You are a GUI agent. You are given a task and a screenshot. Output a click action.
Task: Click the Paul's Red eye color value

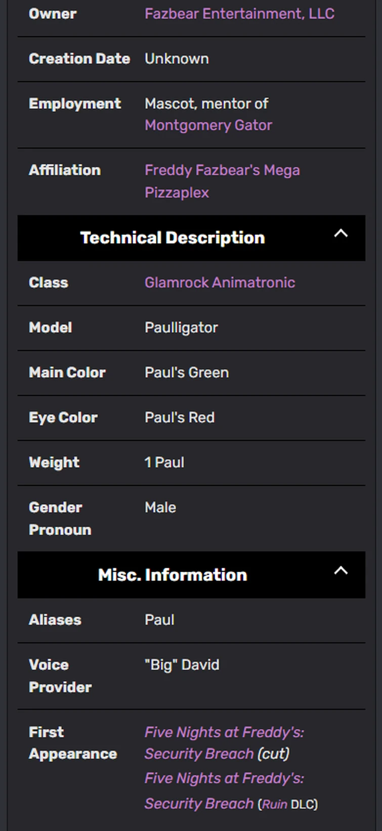coord(180,418)
